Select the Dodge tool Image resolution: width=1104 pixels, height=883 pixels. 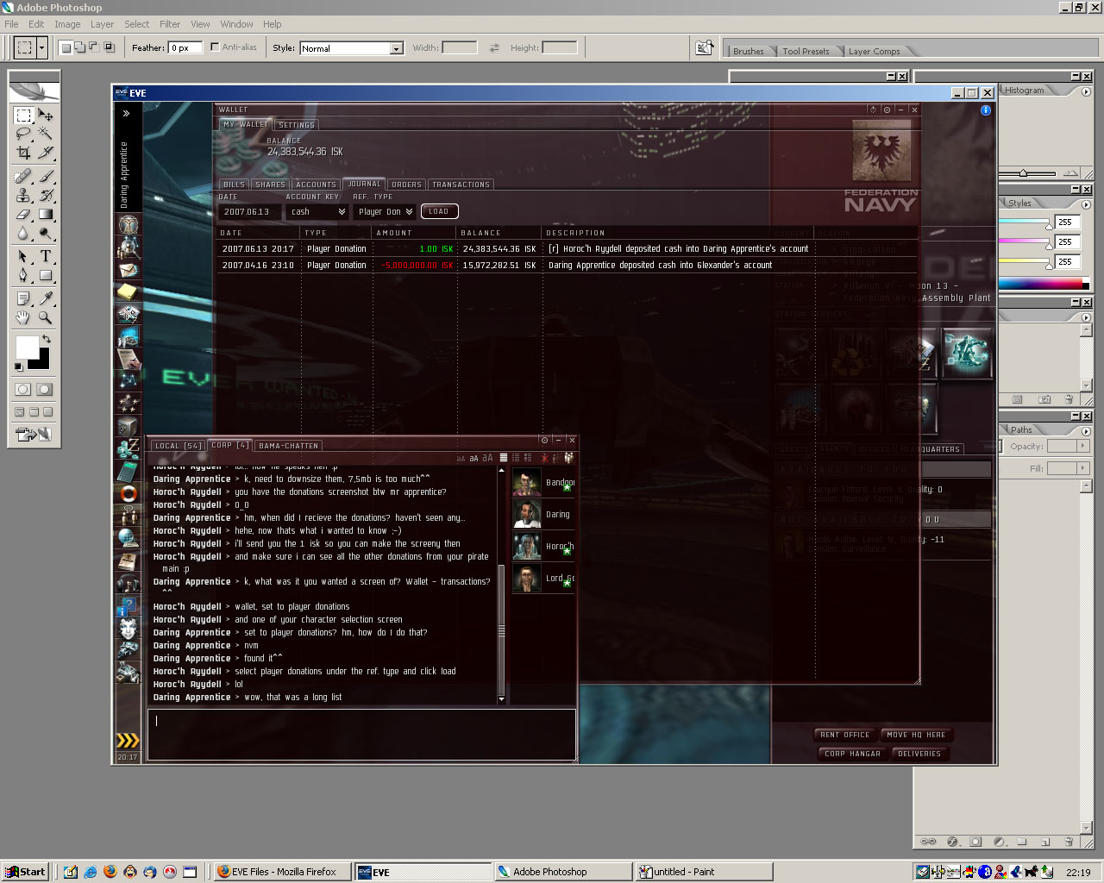(46, 234)
